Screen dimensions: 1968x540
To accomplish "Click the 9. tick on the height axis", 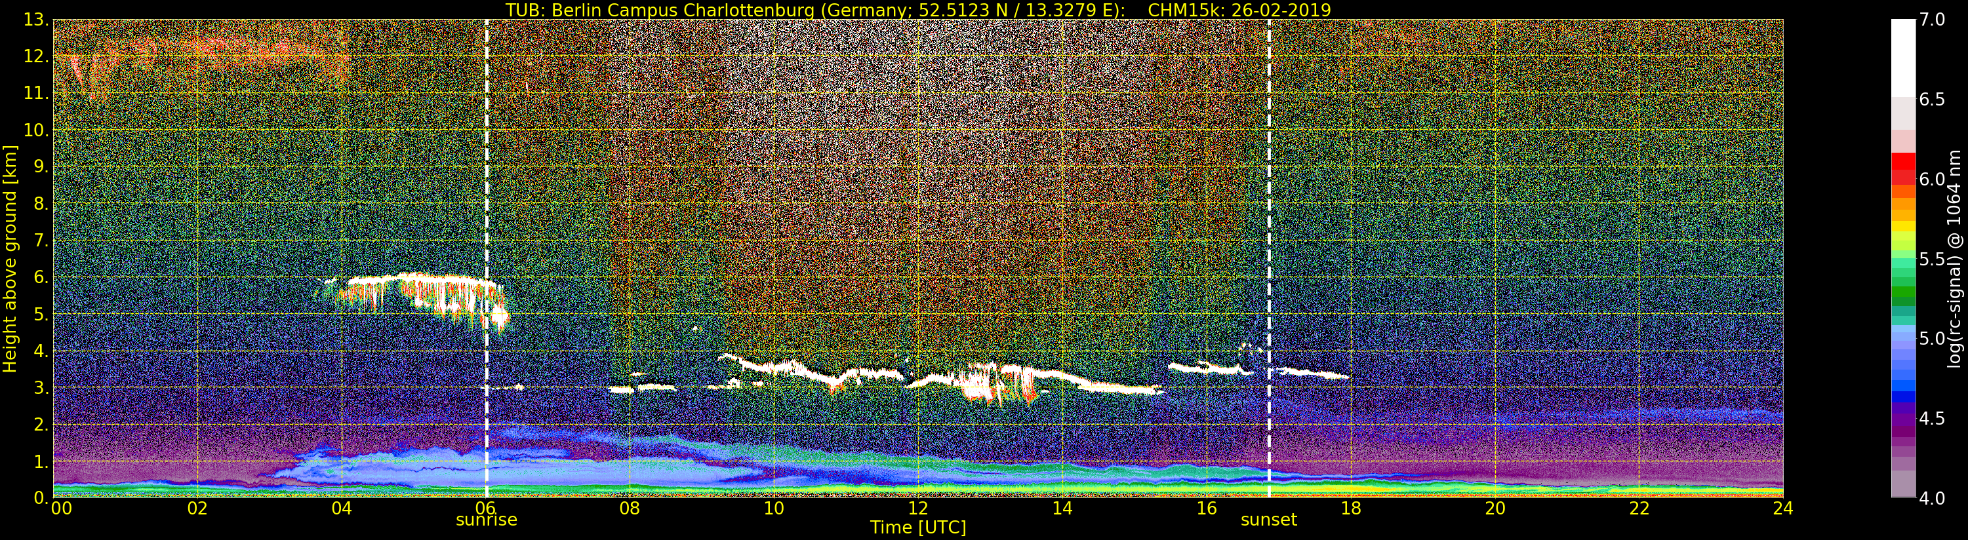I will 41,166.
